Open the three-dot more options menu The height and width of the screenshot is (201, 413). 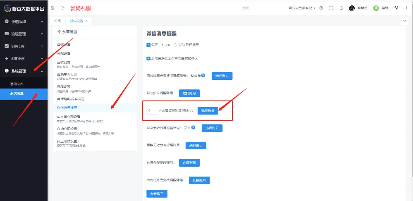406,8
